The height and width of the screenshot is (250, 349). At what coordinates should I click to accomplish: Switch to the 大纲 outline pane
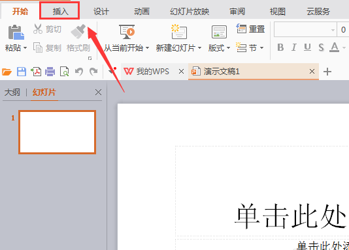12,92
